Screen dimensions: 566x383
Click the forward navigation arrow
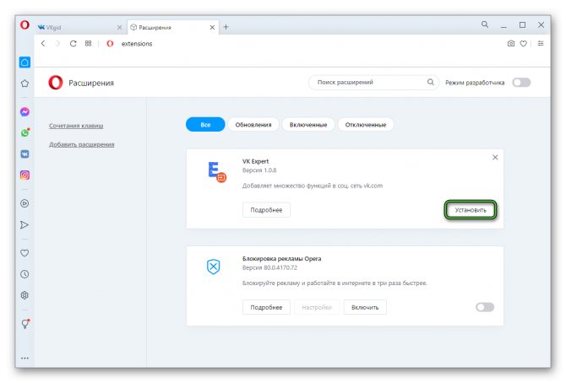click(57, 44)
